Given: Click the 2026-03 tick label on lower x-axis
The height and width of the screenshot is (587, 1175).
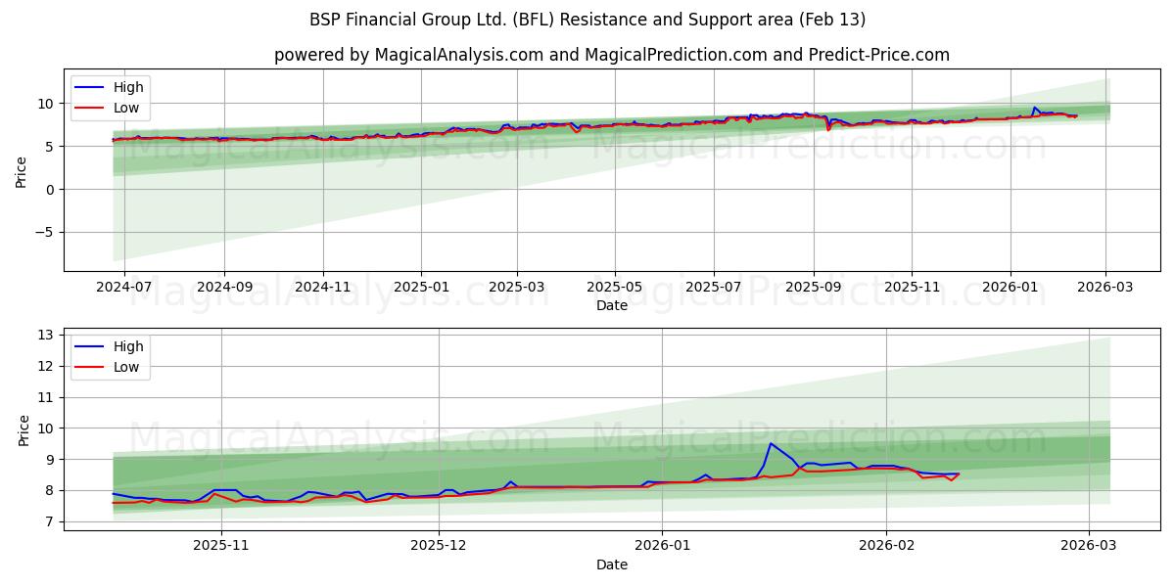Looking at the screenshot, I should click(1089, 547).
